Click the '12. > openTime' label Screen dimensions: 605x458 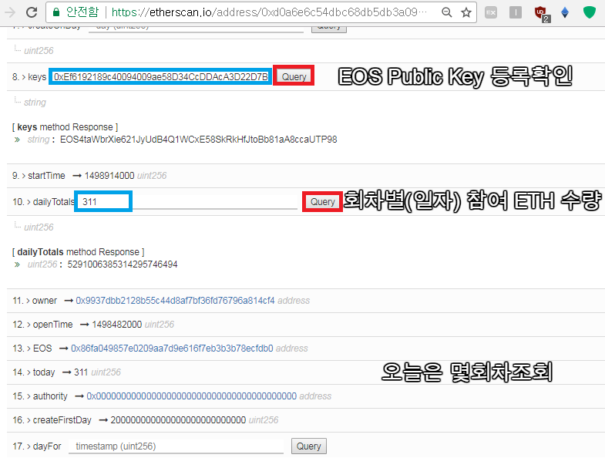pos(42,325)
